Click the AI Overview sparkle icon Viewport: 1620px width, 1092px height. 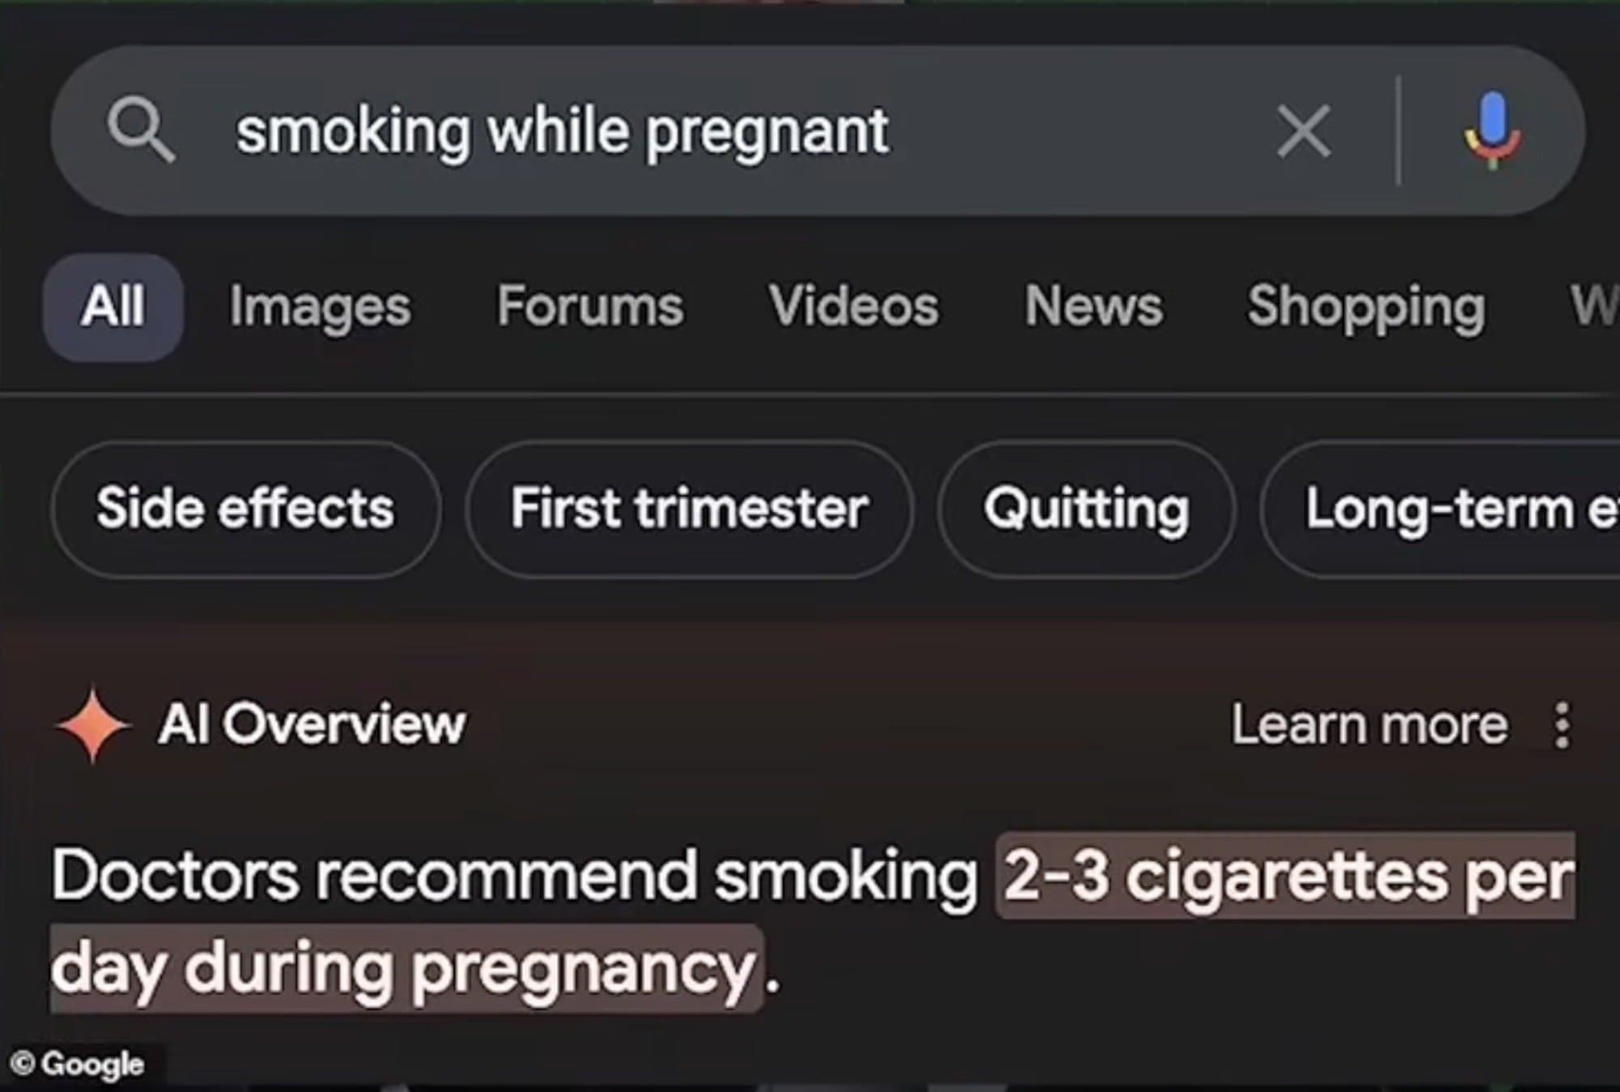click(x=93, y=725)
